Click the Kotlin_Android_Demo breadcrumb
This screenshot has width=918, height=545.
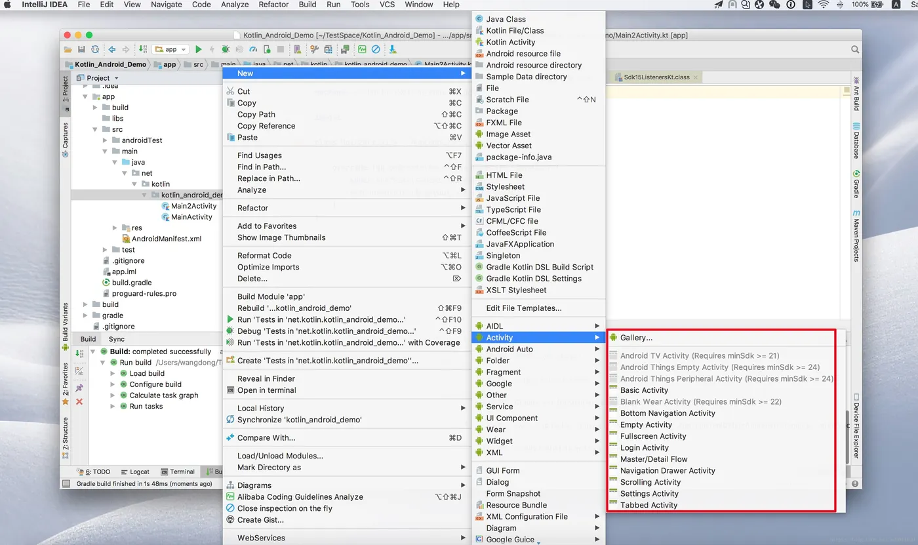click(106, 64)
